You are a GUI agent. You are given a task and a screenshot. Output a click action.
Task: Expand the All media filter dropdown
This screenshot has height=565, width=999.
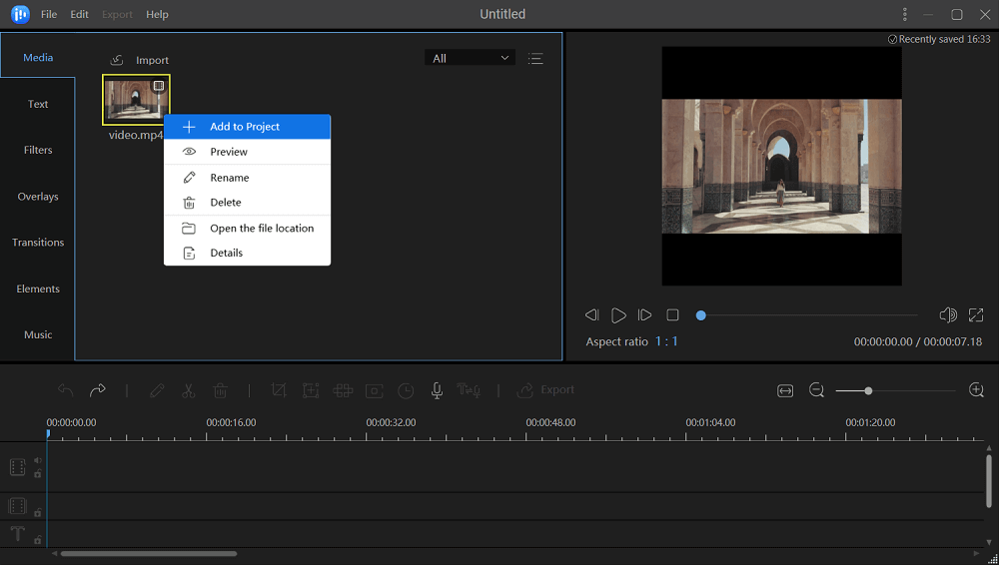[470, 59]
